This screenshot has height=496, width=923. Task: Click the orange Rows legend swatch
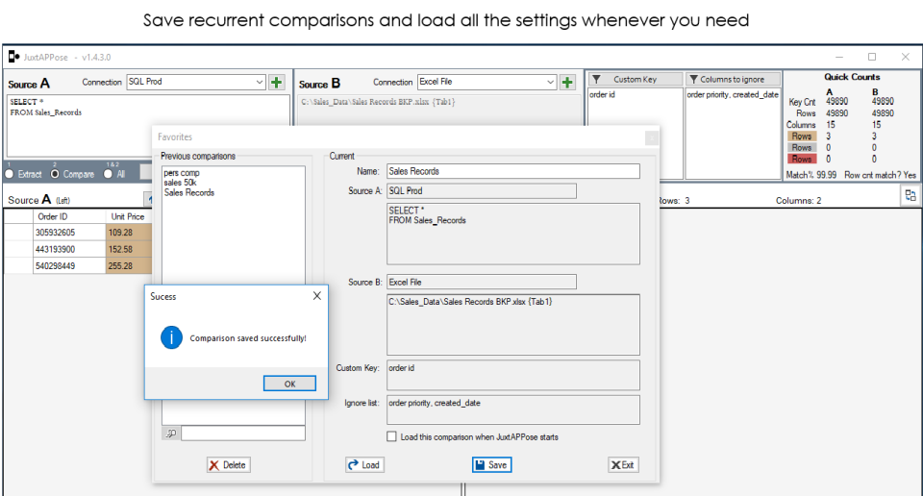click(802, 136)
